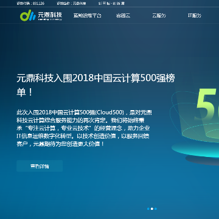This screenshot has width=219, height=219.
Task: Select the third carousel dot
Action: (x=156, y=209)
